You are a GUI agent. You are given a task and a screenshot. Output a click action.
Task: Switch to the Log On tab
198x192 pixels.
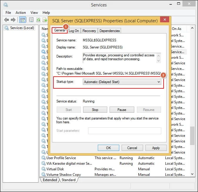pos(74,31)
